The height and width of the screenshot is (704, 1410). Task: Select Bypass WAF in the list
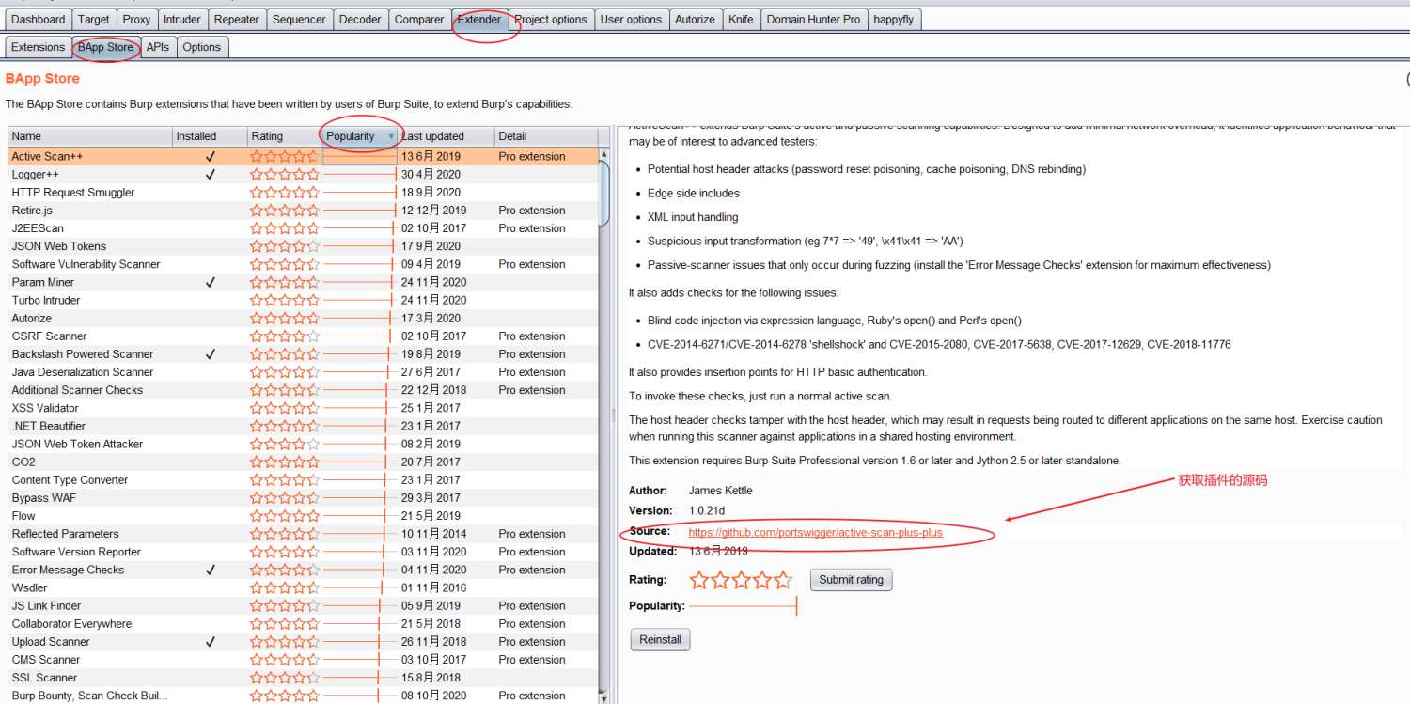[303, 498]
